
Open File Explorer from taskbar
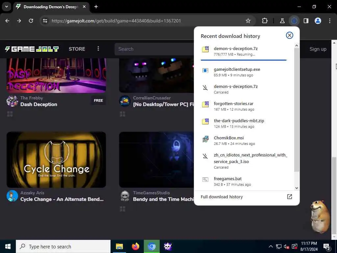coord(119,246)
